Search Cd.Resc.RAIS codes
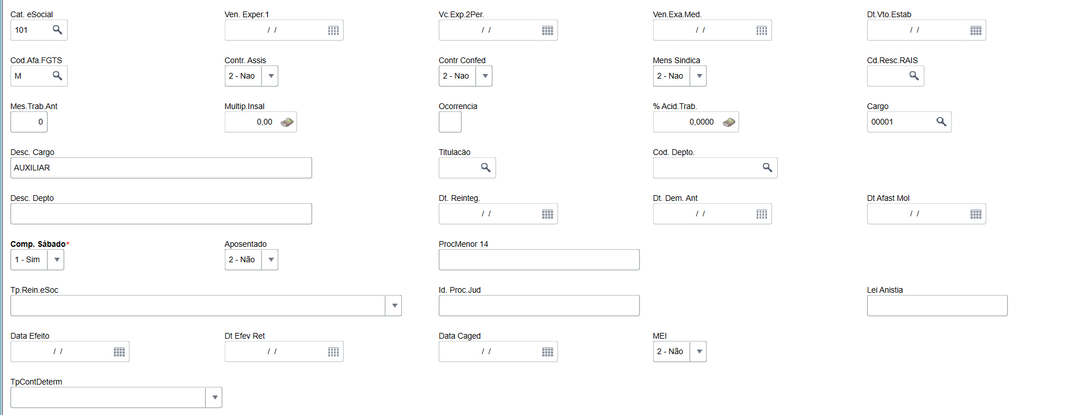 (914, 76)
